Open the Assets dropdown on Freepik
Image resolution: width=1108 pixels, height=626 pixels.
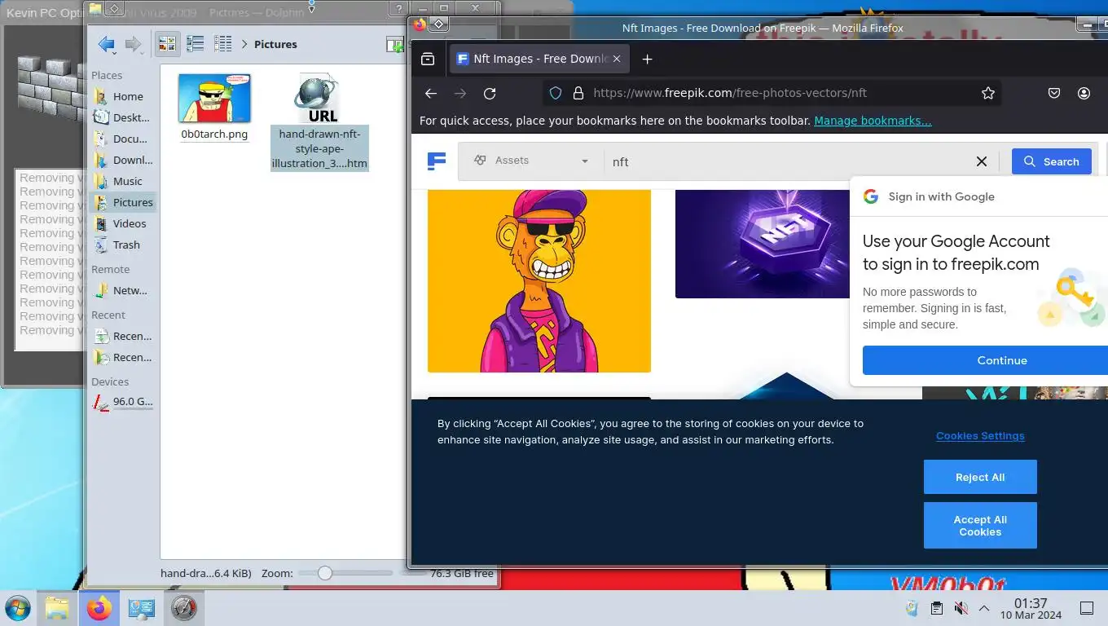(531, 161)
